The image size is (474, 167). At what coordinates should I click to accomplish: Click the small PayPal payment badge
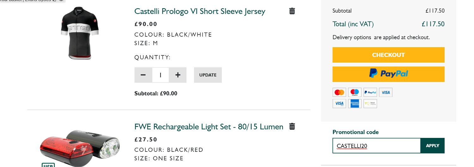[x=370, y=92]
